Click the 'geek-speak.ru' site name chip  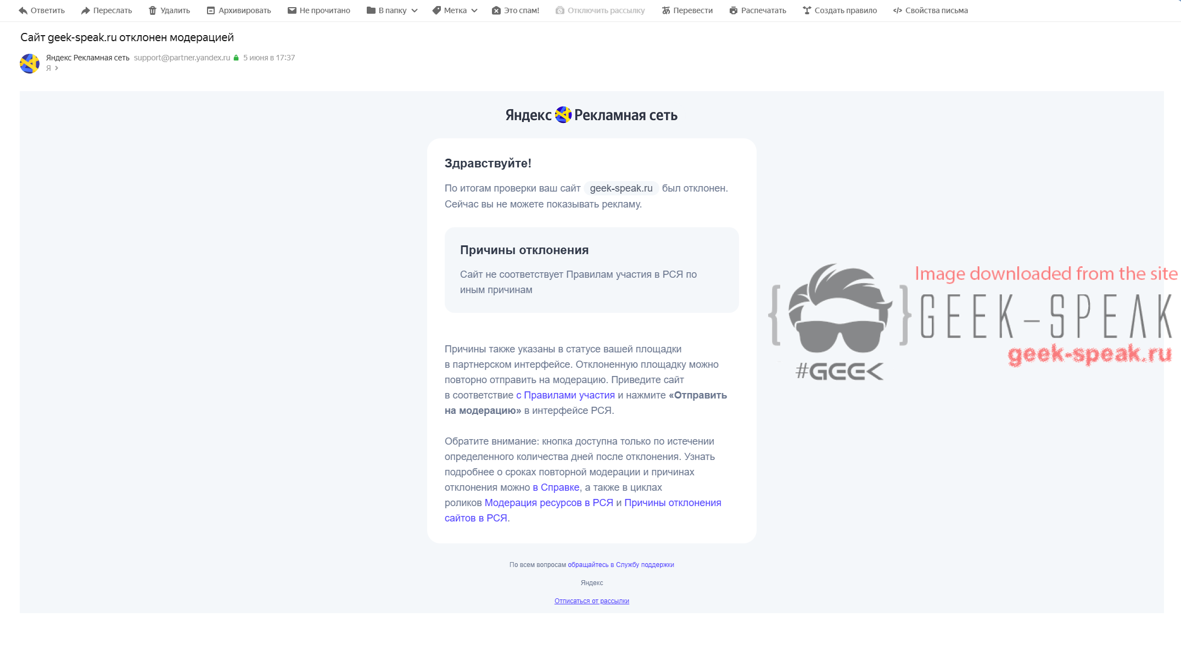[622, 188]
